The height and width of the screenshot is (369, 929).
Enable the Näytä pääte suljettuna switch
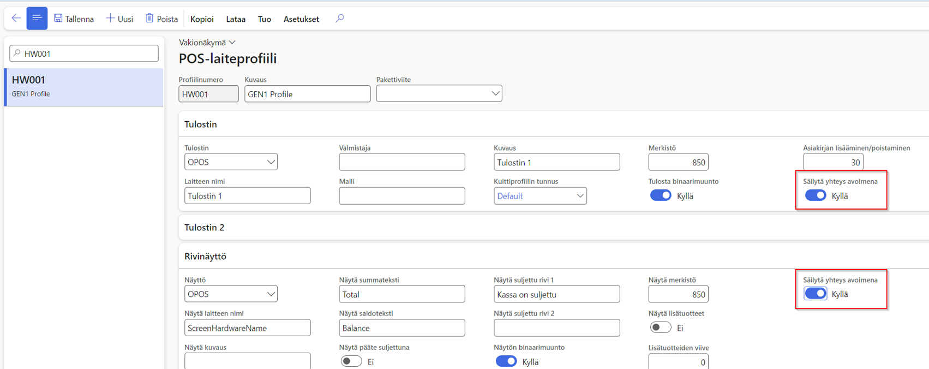(x=351, y=361)
